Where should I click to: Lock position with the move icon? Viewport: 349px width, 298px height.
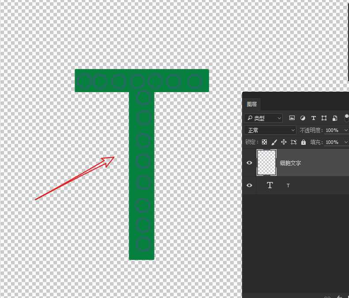point(284,142)
